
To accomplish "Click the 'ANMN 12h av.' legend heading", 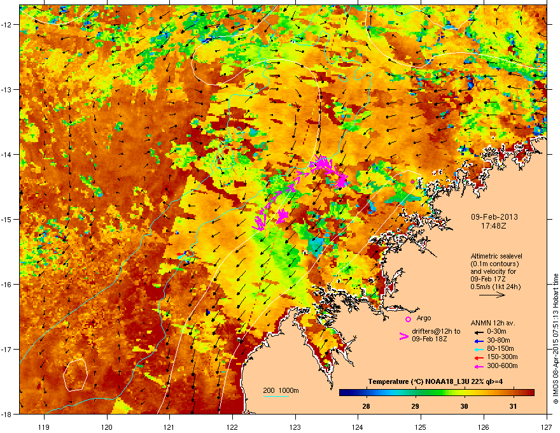I will coord(493,323).
